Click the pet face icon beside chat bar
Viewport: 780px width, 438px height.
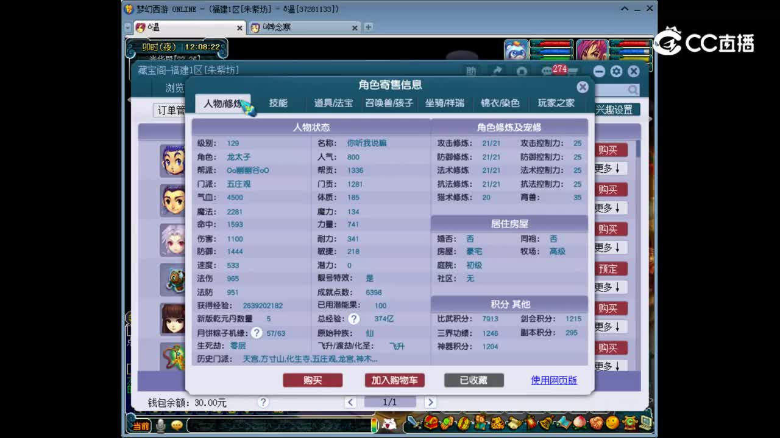(x=389, y=424)
